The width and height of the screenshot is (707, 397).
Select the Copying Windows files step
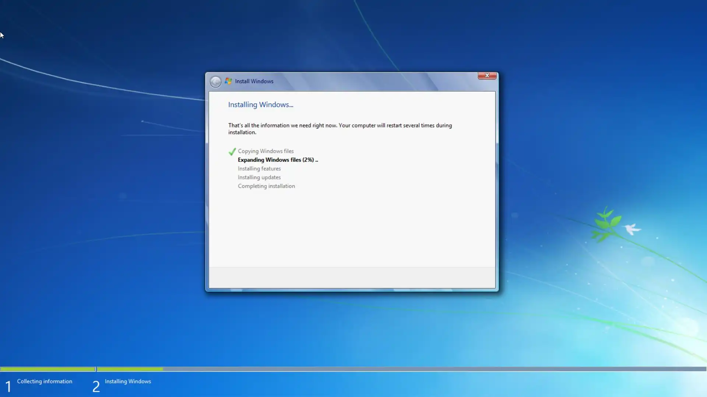pos(265,151)
